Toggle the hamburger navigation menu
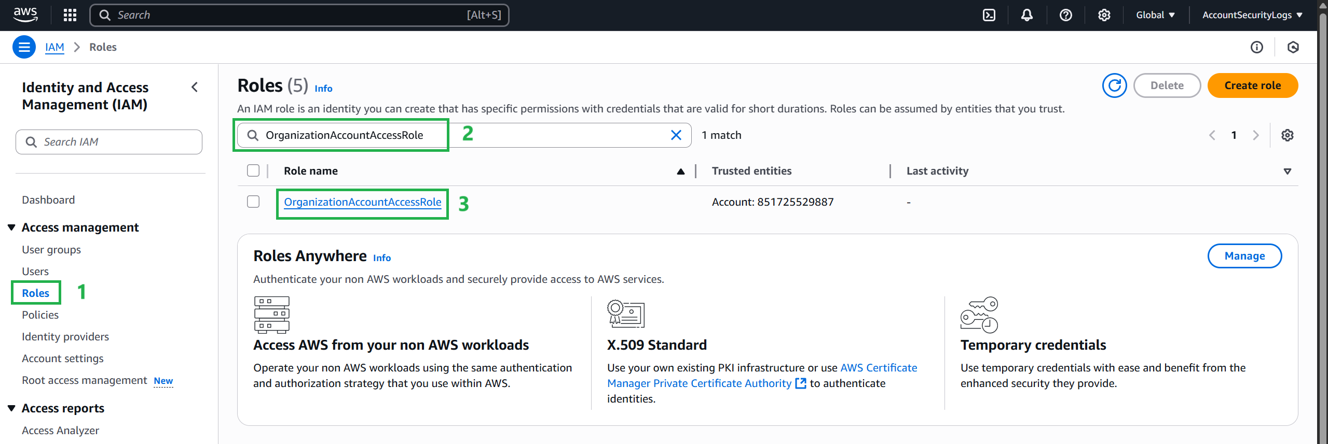Viewport: 1328px width, 444px height. (24, 47)
